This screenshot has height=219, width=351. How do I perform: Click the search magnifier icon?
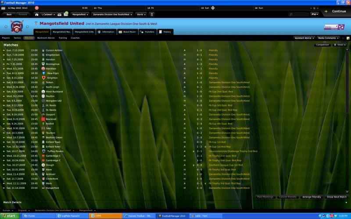pyautogui.click(x=292, y=14)
